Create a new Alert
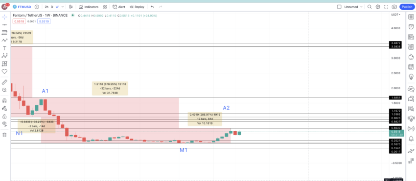This screenshot has height=181, width=416. 119,7
